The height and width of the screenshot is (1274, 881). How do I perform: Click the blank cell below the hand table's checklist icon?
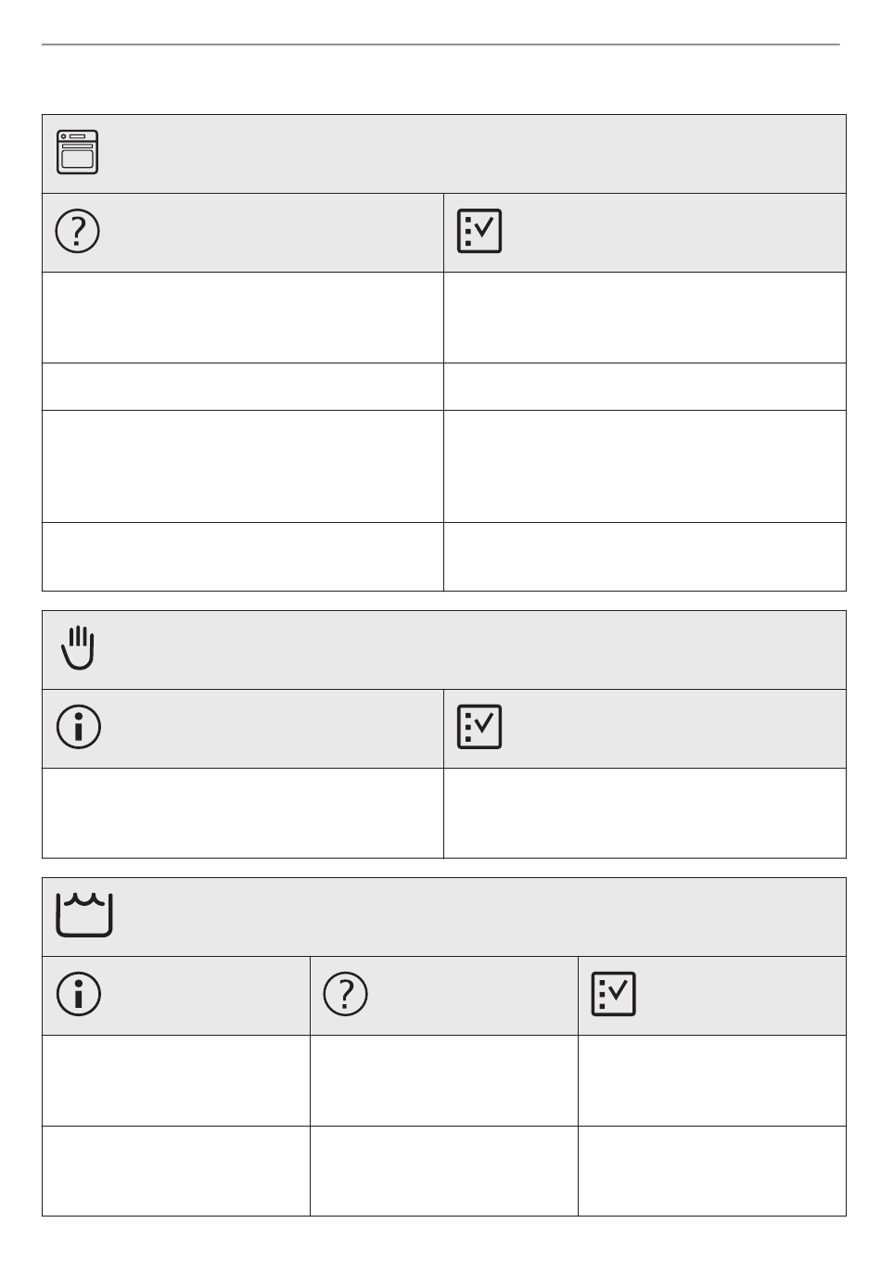(x=645, y=813)
